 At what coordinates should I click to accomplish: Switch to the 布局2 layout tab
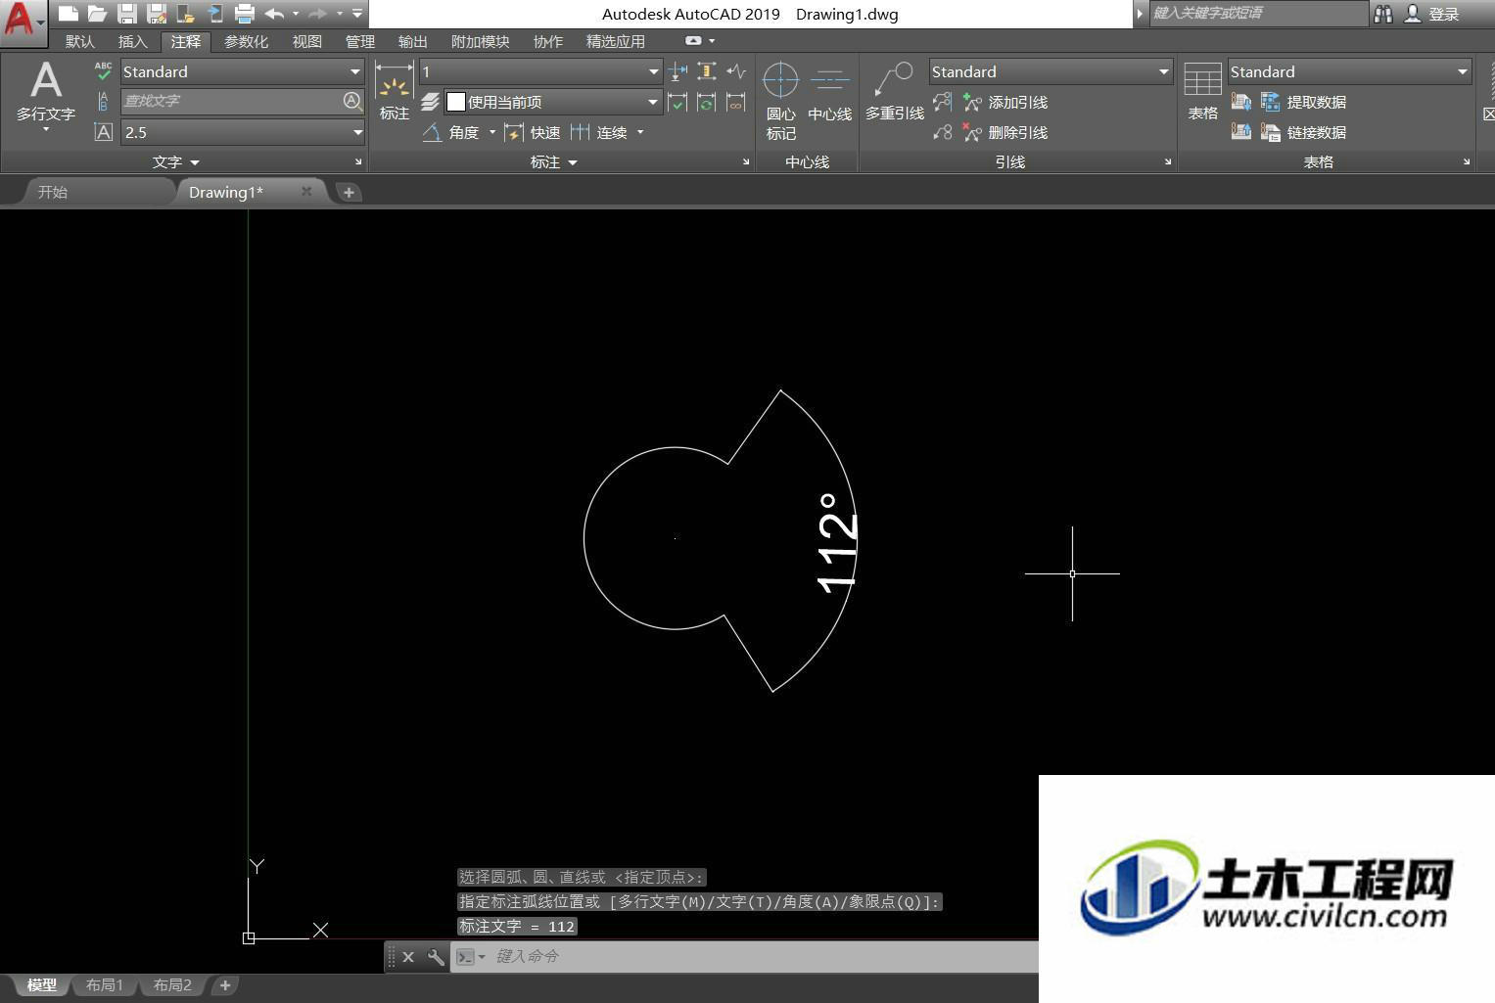(172, 984)
